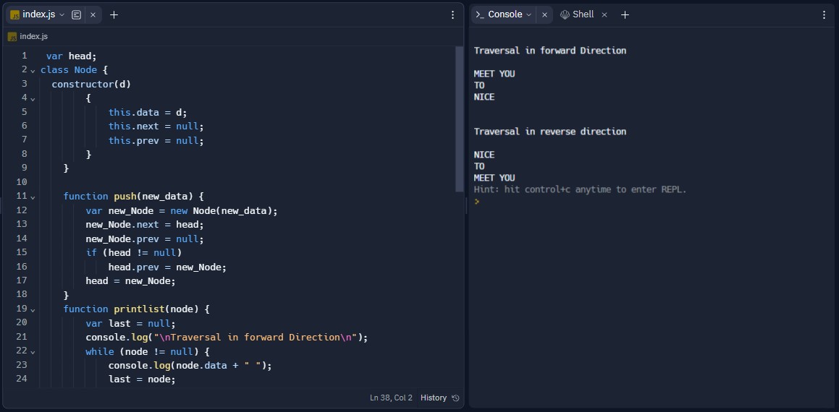Collapse the while loop fold at line 22
This screenshot has height=412, width=839.
click(33, 351)
